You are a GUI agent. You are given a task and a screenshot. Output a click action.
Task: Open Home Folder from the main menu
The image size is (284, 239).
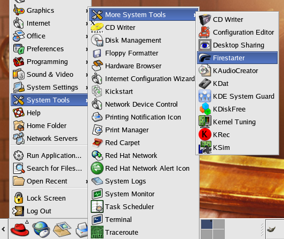[x=49, y=126]
